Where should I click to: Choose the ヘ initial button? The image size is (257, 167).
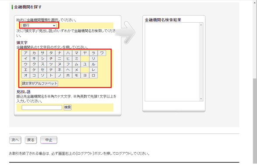(x=68, y=70)
